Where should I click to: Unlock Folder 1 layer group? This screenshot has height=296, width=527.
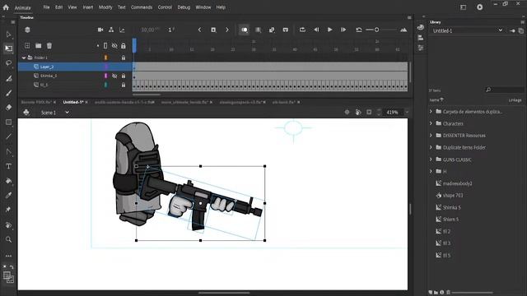(x=124, y=58)
